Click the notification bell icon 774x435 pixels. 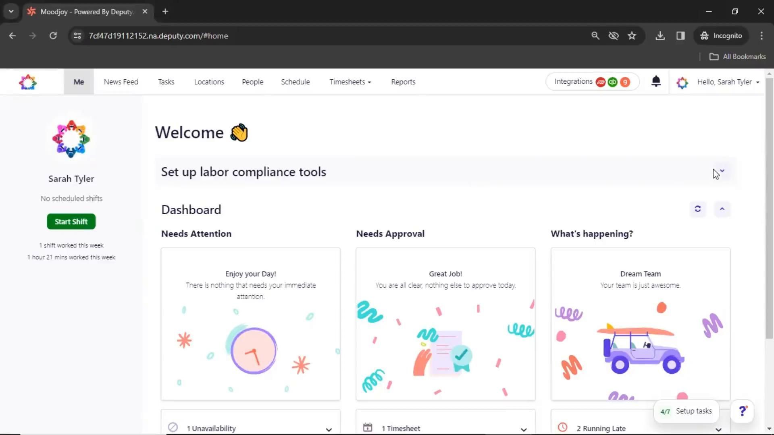point(656,81)
